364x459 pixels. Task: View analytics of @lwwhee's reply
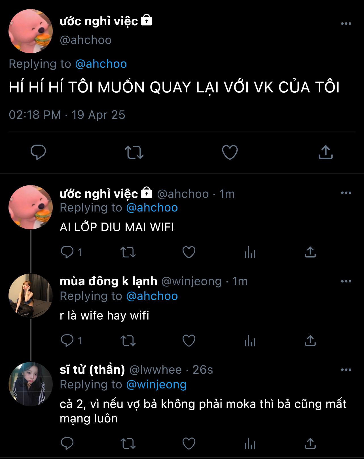250,444
